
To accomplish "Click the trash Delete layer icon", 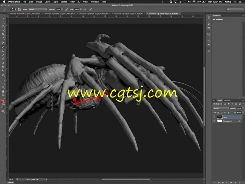I will [x=239, y=182].
